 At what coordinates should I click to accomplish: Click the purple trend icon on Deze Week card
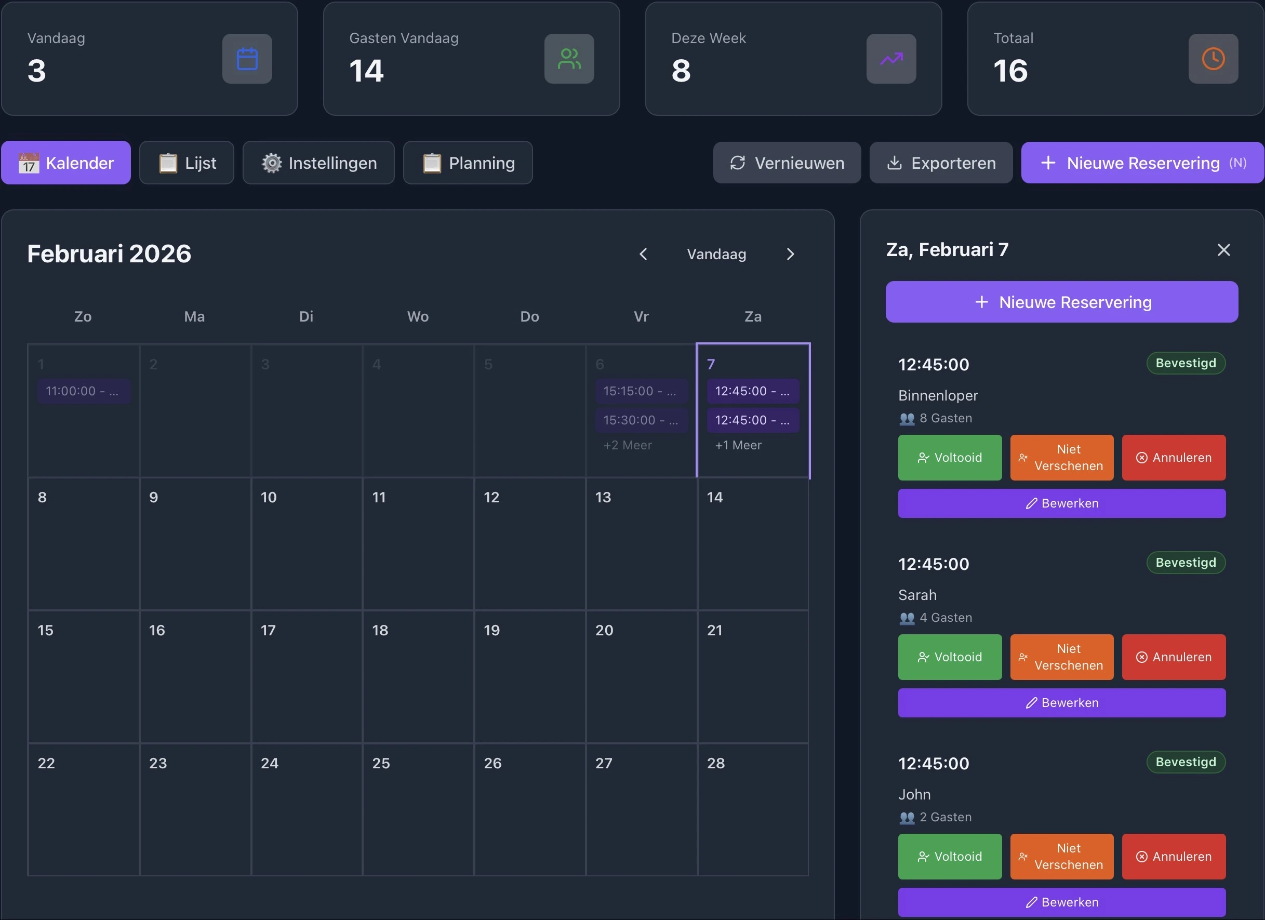pos(891,59)
